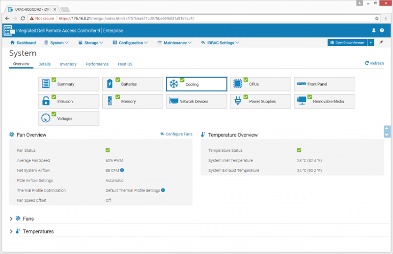The height and width of the screenshot is (254, 393).
Task: Select the CPUs chip icon tile
Action: pos(237,85)
